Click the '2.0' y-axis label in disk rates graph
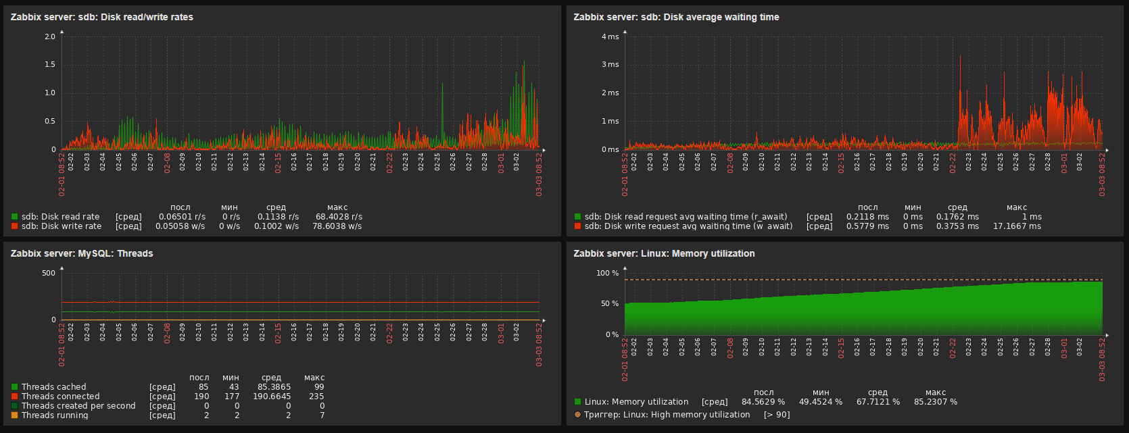This screenshot has height=433, width=1129. [x=50, y=36]
